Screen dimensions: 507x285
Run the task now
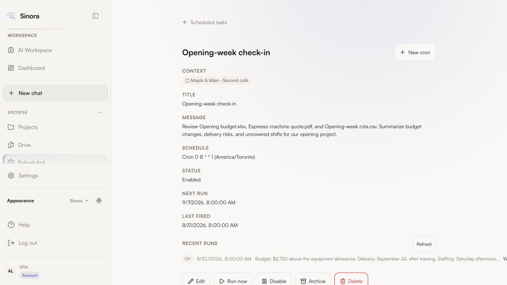click(233, 281)
